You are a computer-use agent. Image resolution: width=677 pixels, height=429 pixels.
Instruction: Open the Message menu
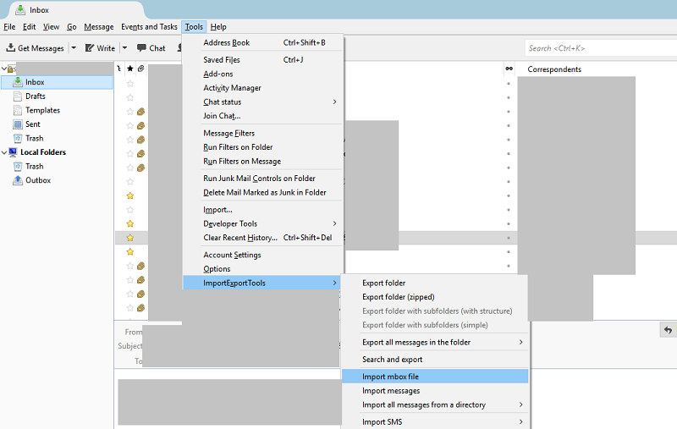[x=99, y=27]
